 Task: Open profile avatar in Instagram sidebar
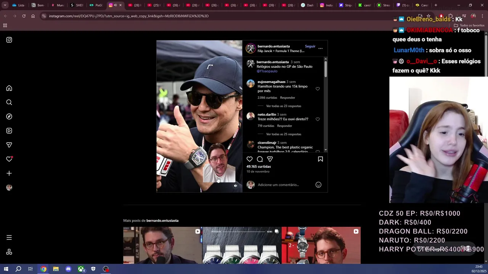pyautogui.click(x=9, y=188)
